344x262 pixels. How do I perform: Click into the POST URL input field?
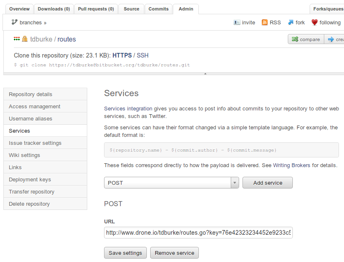[x=198, y=233]
